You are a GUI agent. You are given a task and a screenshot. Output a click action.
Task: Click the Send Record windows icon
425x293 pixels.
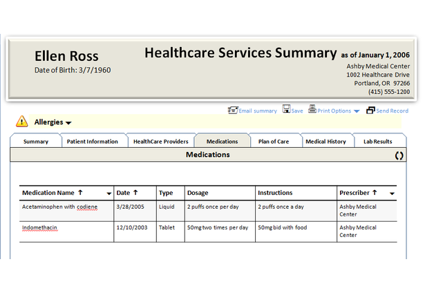click(370, 110)
